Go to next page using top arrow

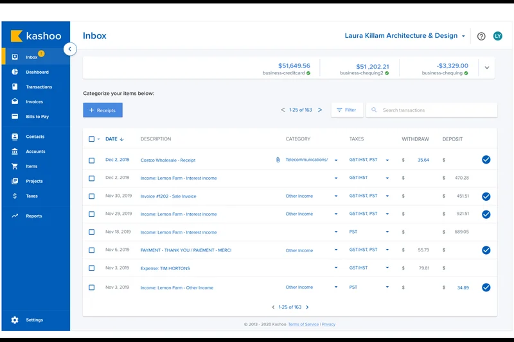click(320, 110)
